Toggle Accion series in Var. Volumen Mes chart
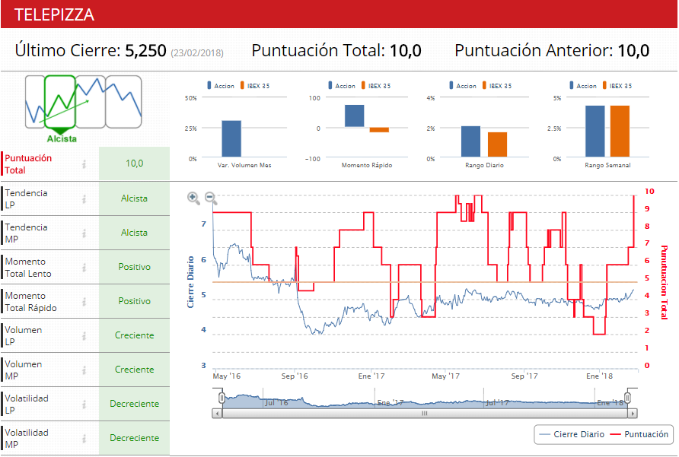Image resolution: width=679 pixels, height=457 pixels. [x=222, y=86]
